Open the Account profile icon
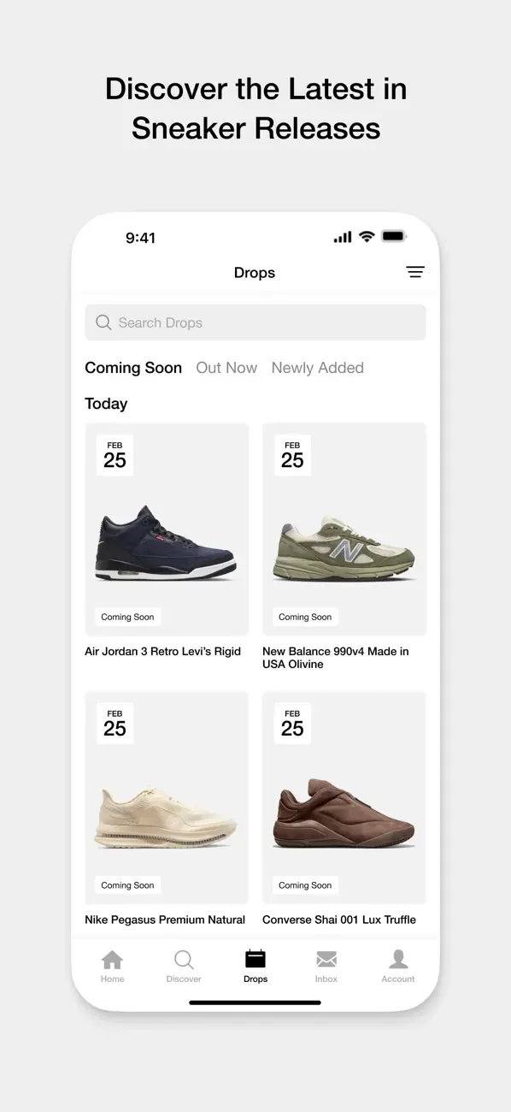The width and height of the screenshot is (511, 1112). (398, 960)
